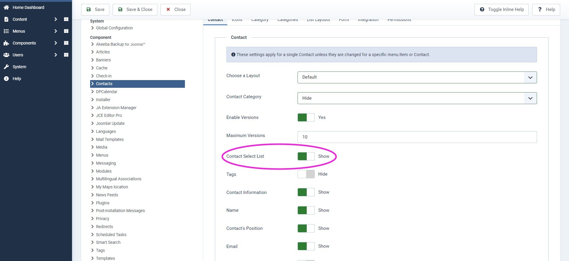This screenshot has height=261, width=569.
Task: Click the Save & Close button
Action: [135, 9]
